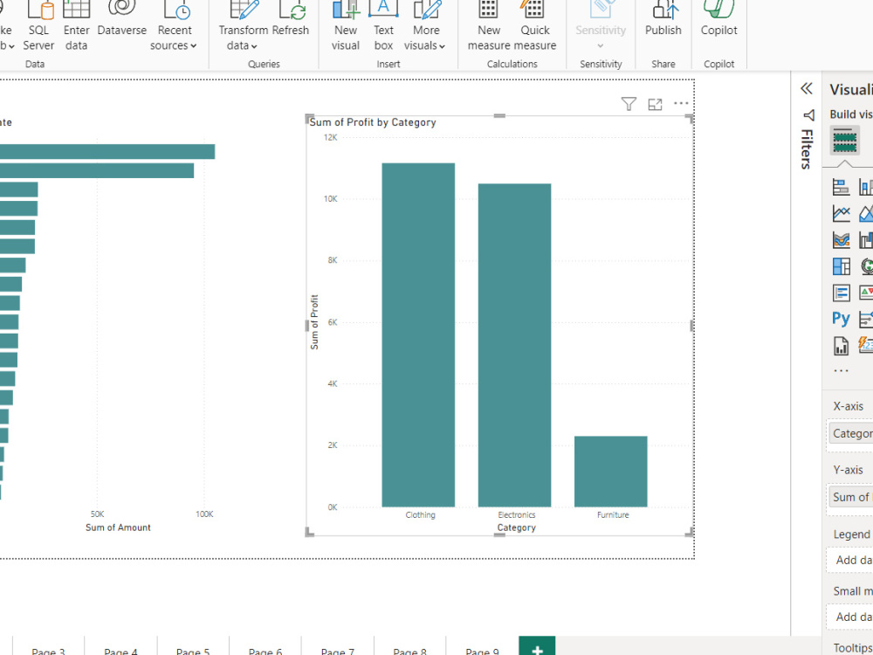The image size is (873, 655).
Task: Click 'Sum of Profit by Category' title
Action: (373, 122)
